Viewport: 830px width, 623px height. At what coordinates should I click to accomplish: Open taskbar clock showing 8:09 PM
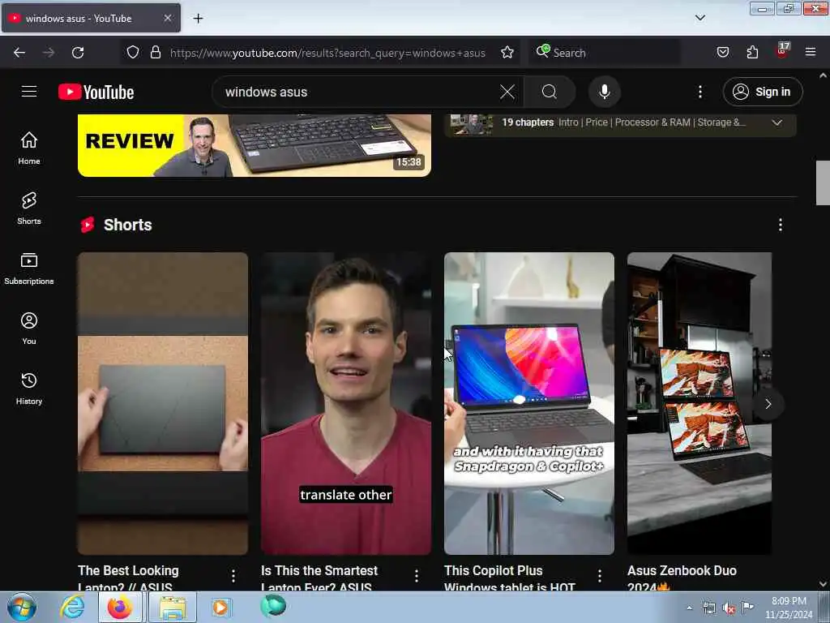coord(789,608)
